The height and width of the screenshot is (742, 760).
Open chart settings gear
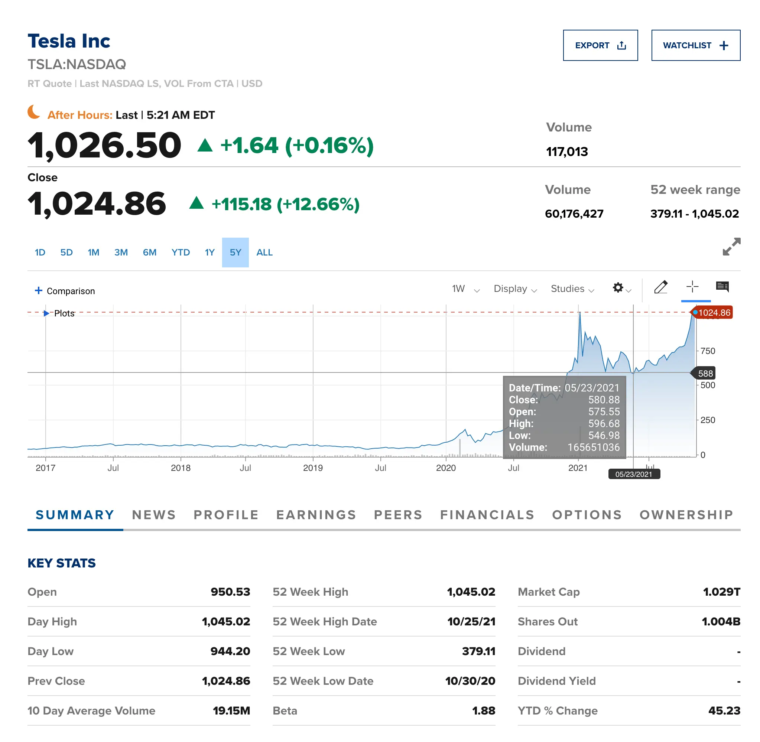tap(618, 287)
